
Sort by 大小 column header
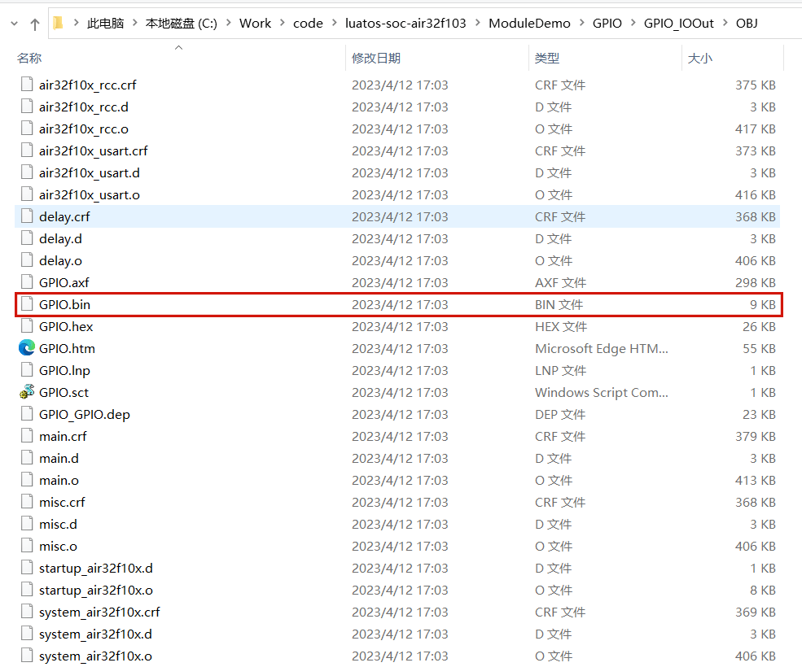click(700, 59)
